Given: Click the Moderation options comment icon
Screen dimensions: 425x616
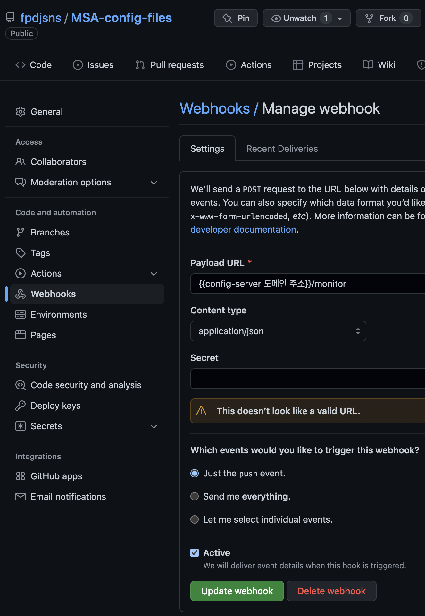Looking at the screenshot, I should pos(21,182).
